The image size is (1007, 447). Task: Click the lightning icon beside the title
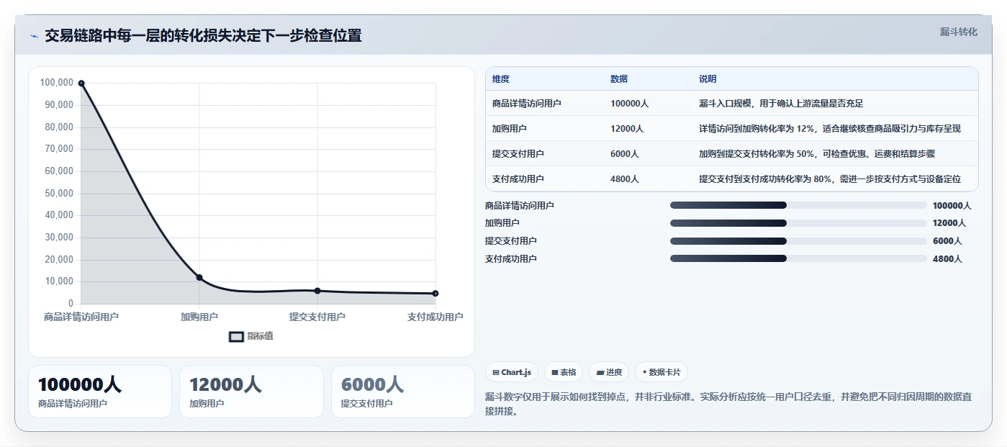[x=35, y=36]
